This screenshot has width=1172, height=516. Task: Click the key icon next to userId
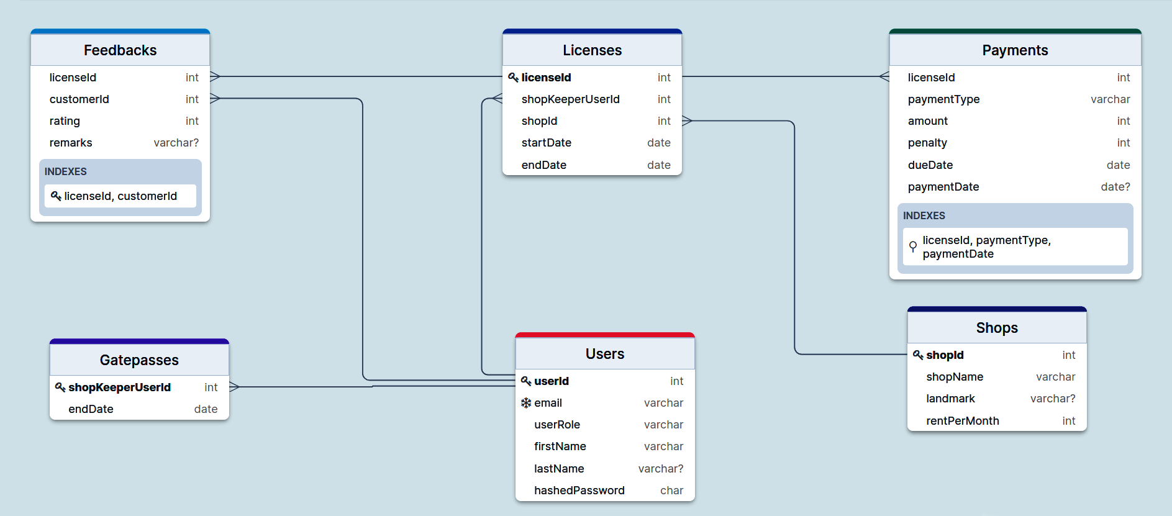[x=526, y=381]
